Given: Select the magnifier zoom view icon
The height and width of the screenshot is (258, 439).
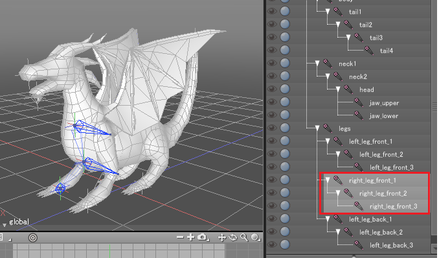Looking at the screenshot, I should coord(244,238).
